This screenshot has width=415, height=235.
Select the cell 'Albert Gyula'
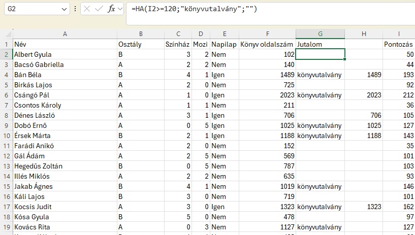[65, 54]
